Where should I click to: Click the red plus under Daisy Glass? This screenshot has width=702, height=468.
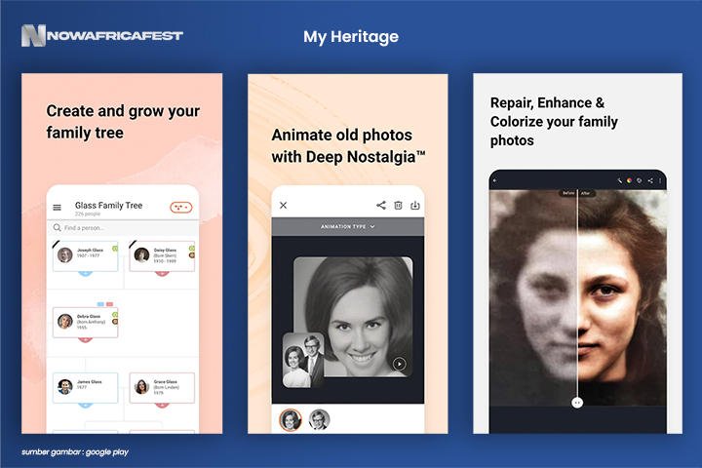(162, 273)
